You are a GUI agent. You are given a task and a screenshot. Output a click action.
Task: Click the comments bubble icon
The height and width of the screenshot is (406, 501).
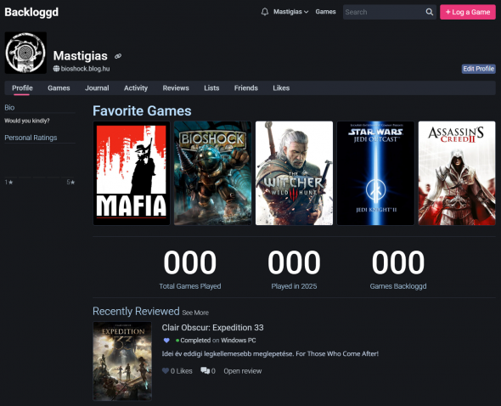point(205,371)
